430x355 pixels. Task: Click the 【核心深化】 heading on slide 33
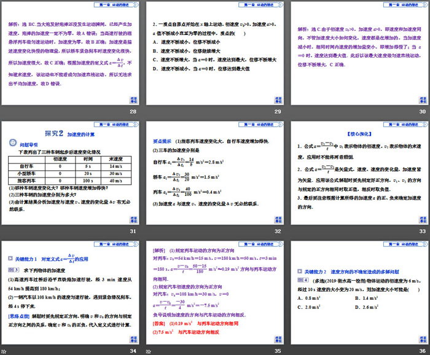[x=359, y=134]
